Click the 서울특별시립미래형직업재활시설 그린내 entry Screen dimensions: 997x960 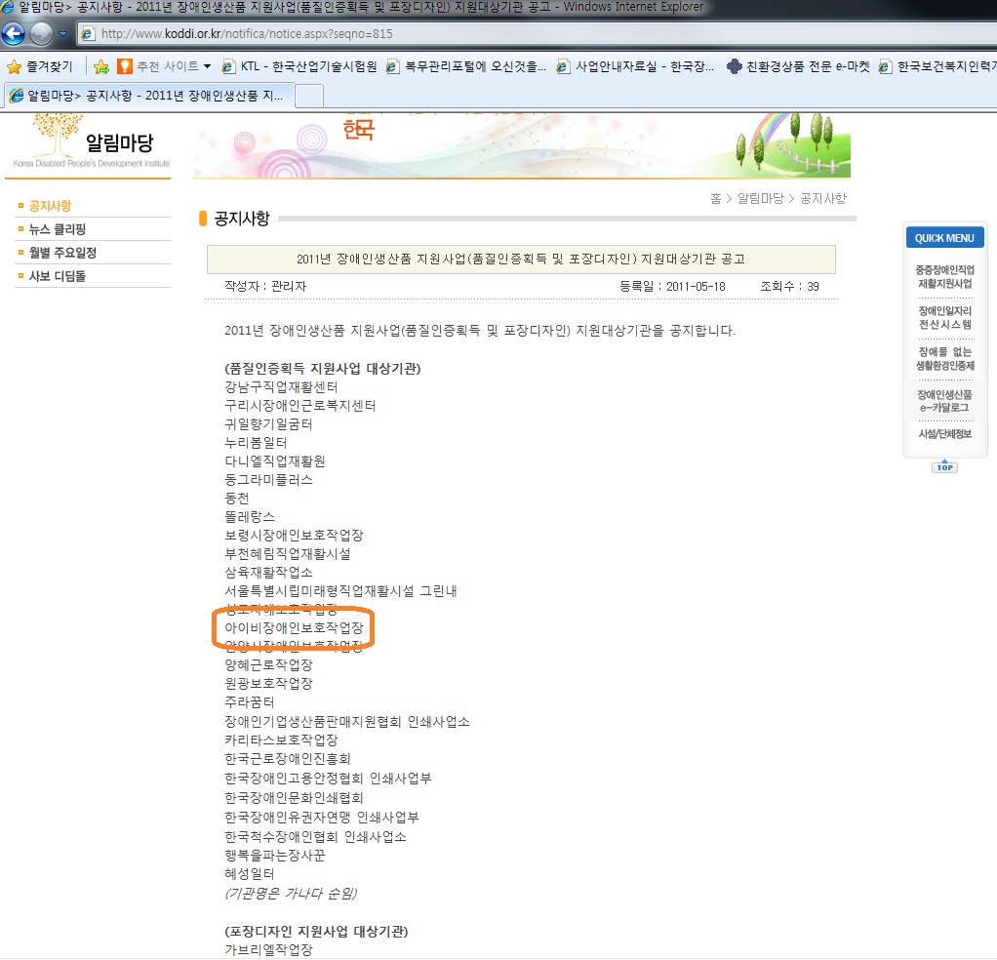point(340,591)
